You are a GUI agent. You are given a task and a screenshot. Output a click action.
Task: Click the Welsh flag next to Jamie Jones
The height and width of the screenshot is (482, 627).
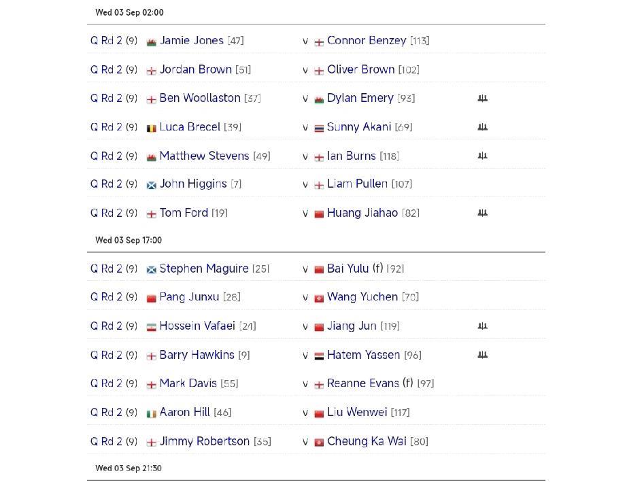152,41
